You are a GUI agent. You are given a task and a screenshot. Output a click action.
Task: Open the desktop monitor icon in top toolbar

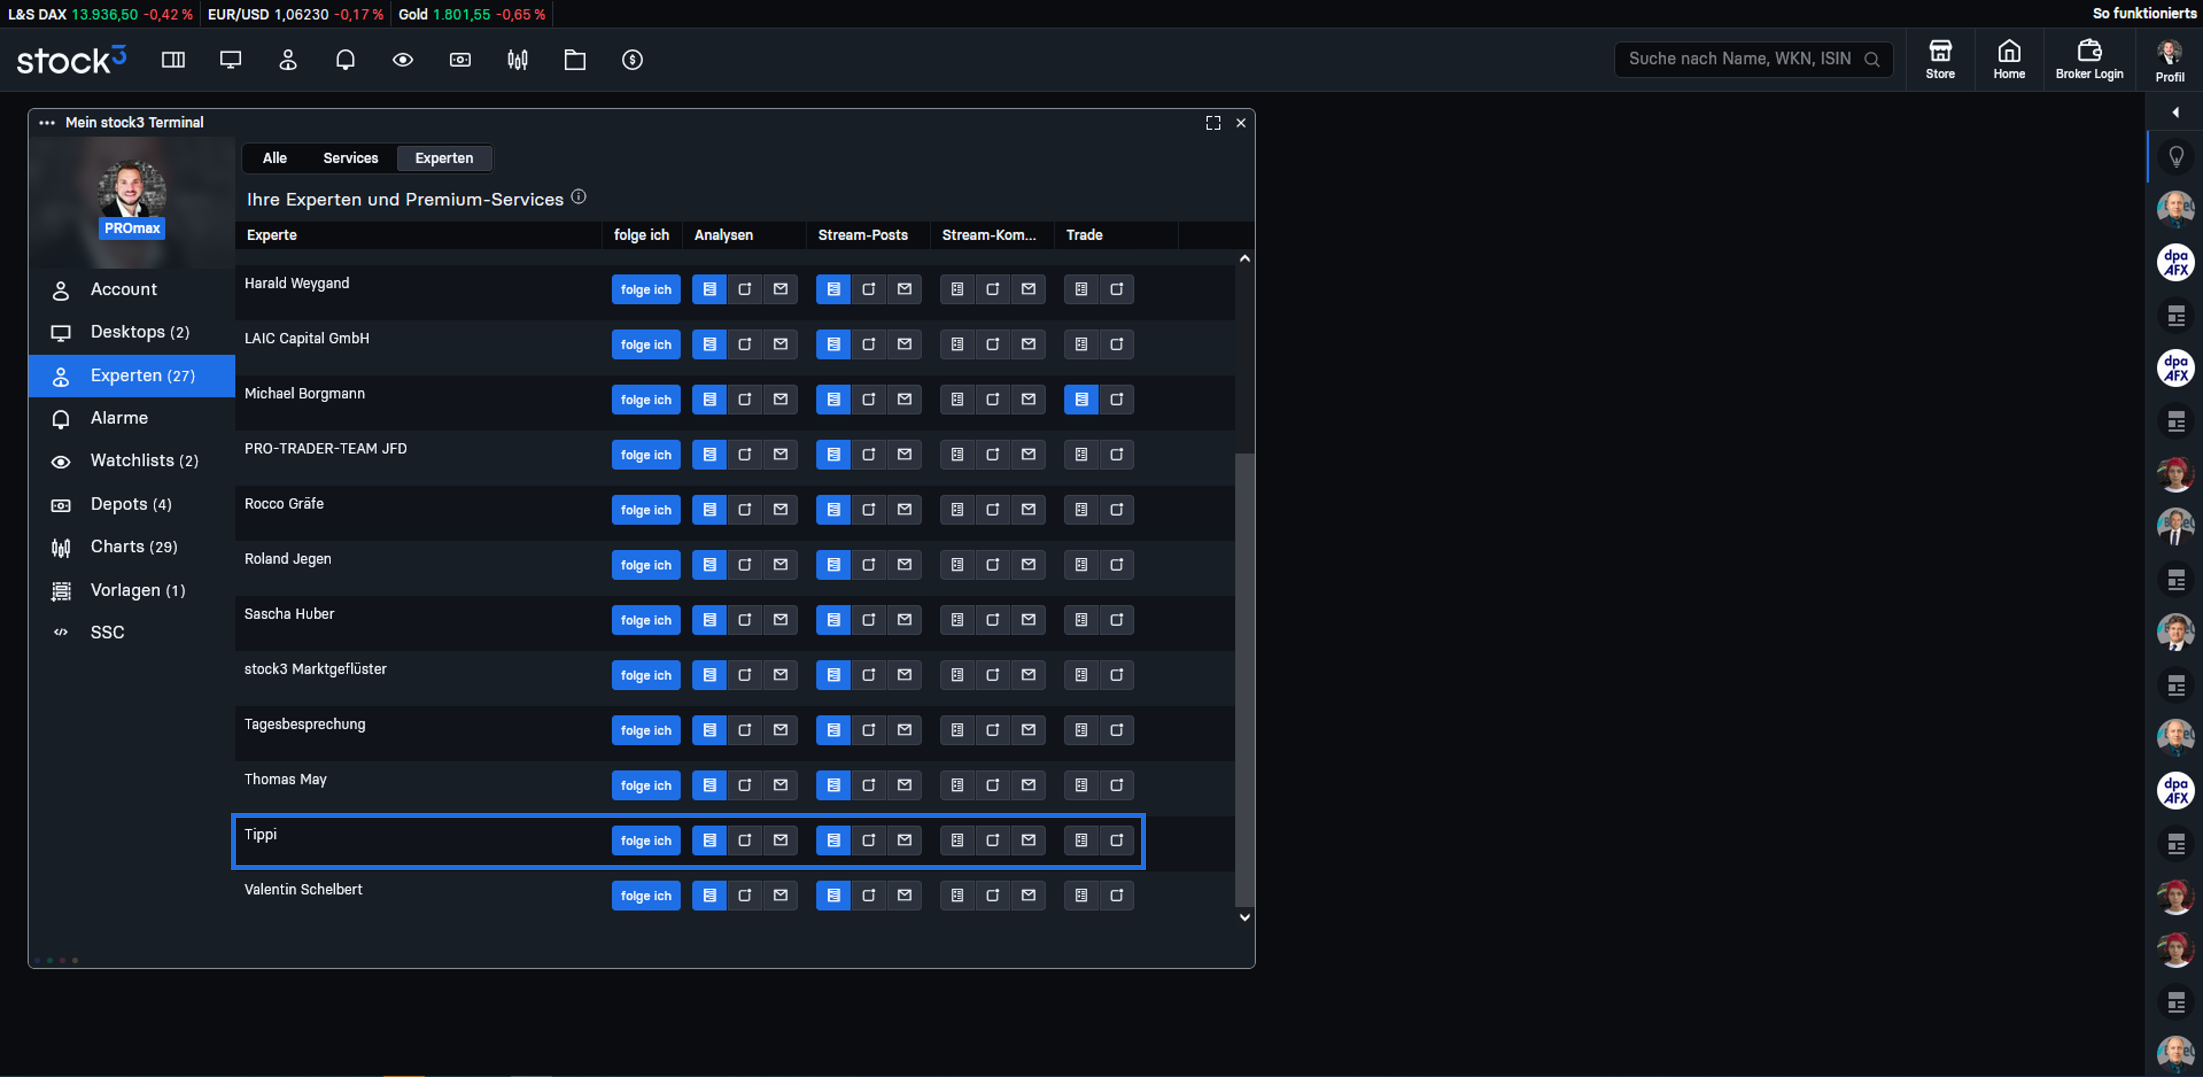pyautogui.click(x=231, y=60)
